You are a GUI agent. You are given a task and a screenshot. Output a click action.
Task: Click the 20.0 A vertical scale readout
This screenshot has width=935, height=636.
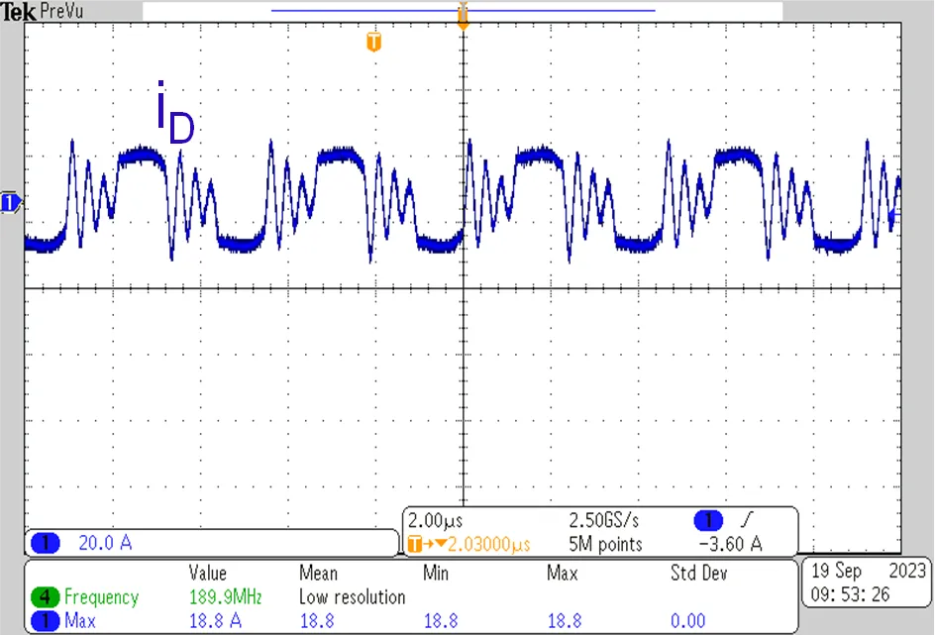(104, 543)
